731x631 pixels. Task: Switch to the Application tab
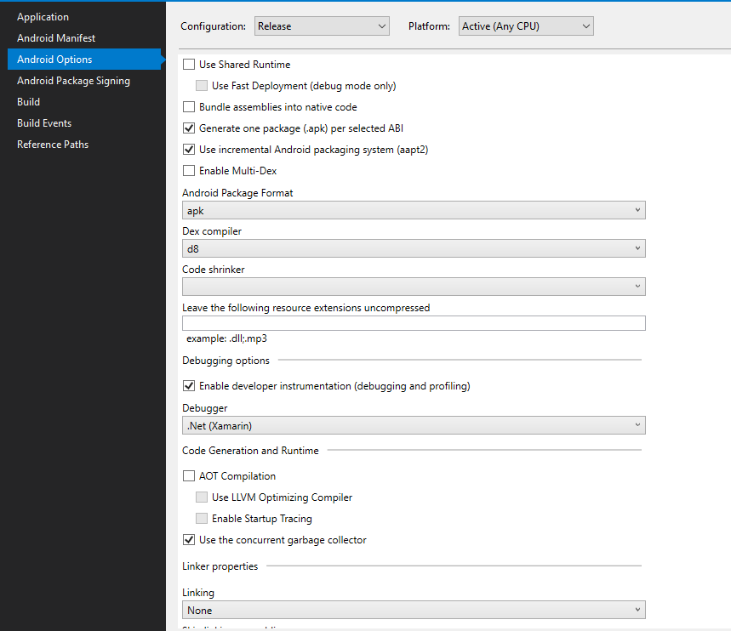43,17
